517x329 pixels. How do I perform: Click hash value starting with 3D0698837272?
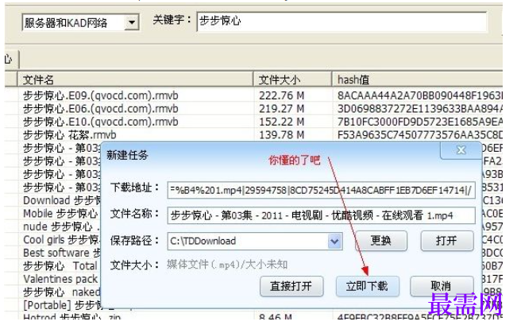click(x=420, y=109)
